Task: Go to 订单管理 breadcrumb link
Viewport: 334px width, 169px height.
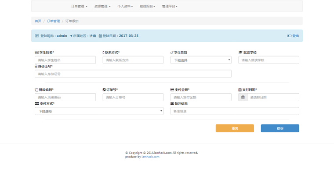Action: 53,21
